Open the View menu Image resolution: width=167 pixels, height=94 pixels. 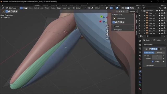click(31, 8)
